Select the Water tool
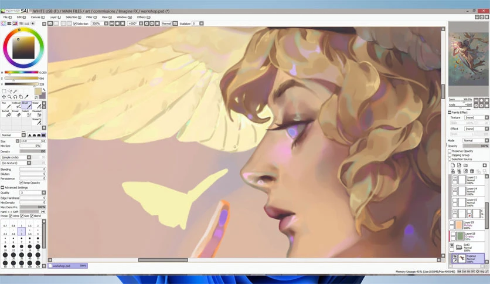The image size is (490, 284). (x=36, y=105)
